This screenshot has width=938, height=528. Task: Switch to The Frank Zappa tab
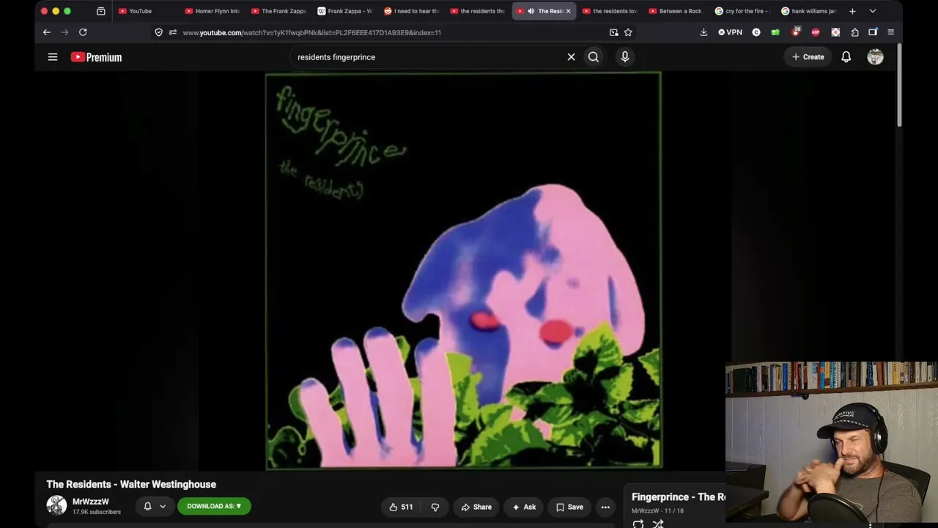tap(278, 11)
